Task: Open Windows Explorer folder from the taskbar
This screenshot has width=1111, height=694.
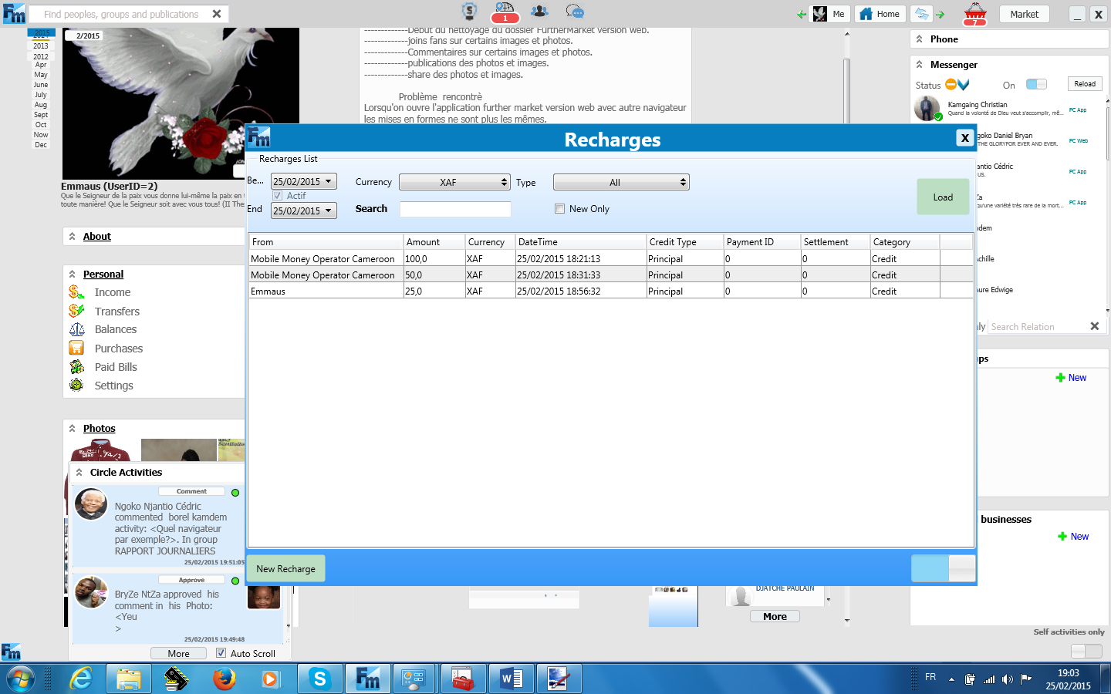Action: point(128,679)
